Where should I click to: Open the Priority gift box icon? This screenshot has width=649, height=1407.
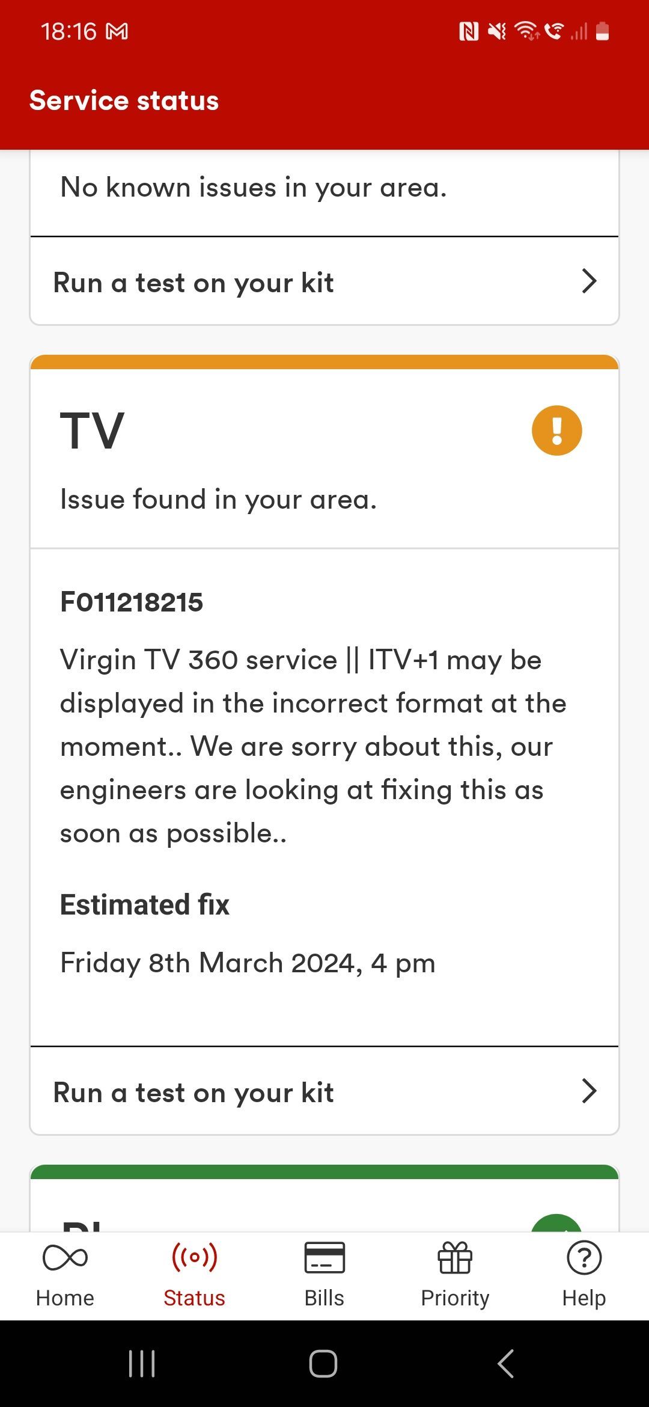click(x=455, y=1257)
